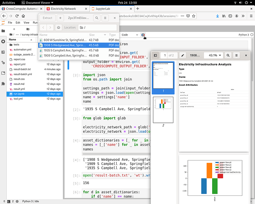Select the page 2 thumbnail with the chart

tap(163, 110)
